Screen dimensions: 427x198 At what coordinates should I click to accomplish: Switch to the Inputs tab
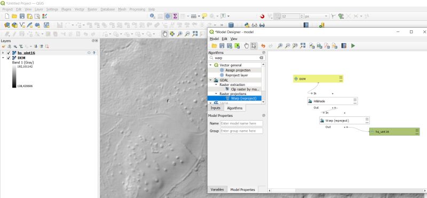(x=216, y=108)
